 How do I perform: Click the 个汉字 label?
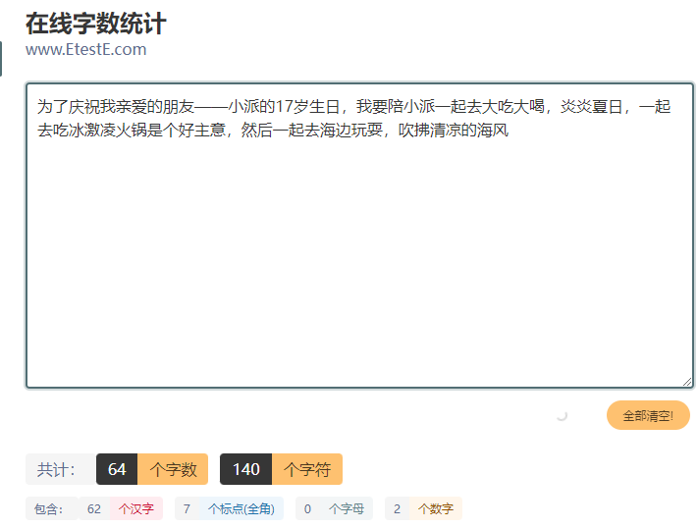136,508
